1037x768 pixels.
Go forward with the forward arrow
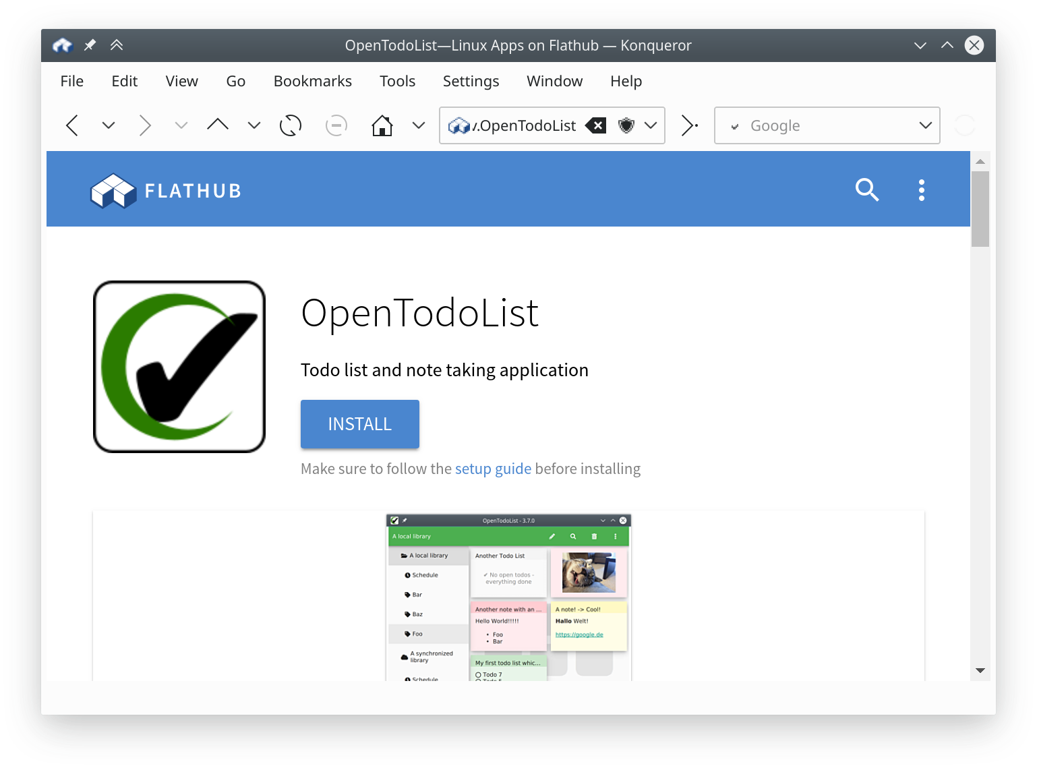144,125
